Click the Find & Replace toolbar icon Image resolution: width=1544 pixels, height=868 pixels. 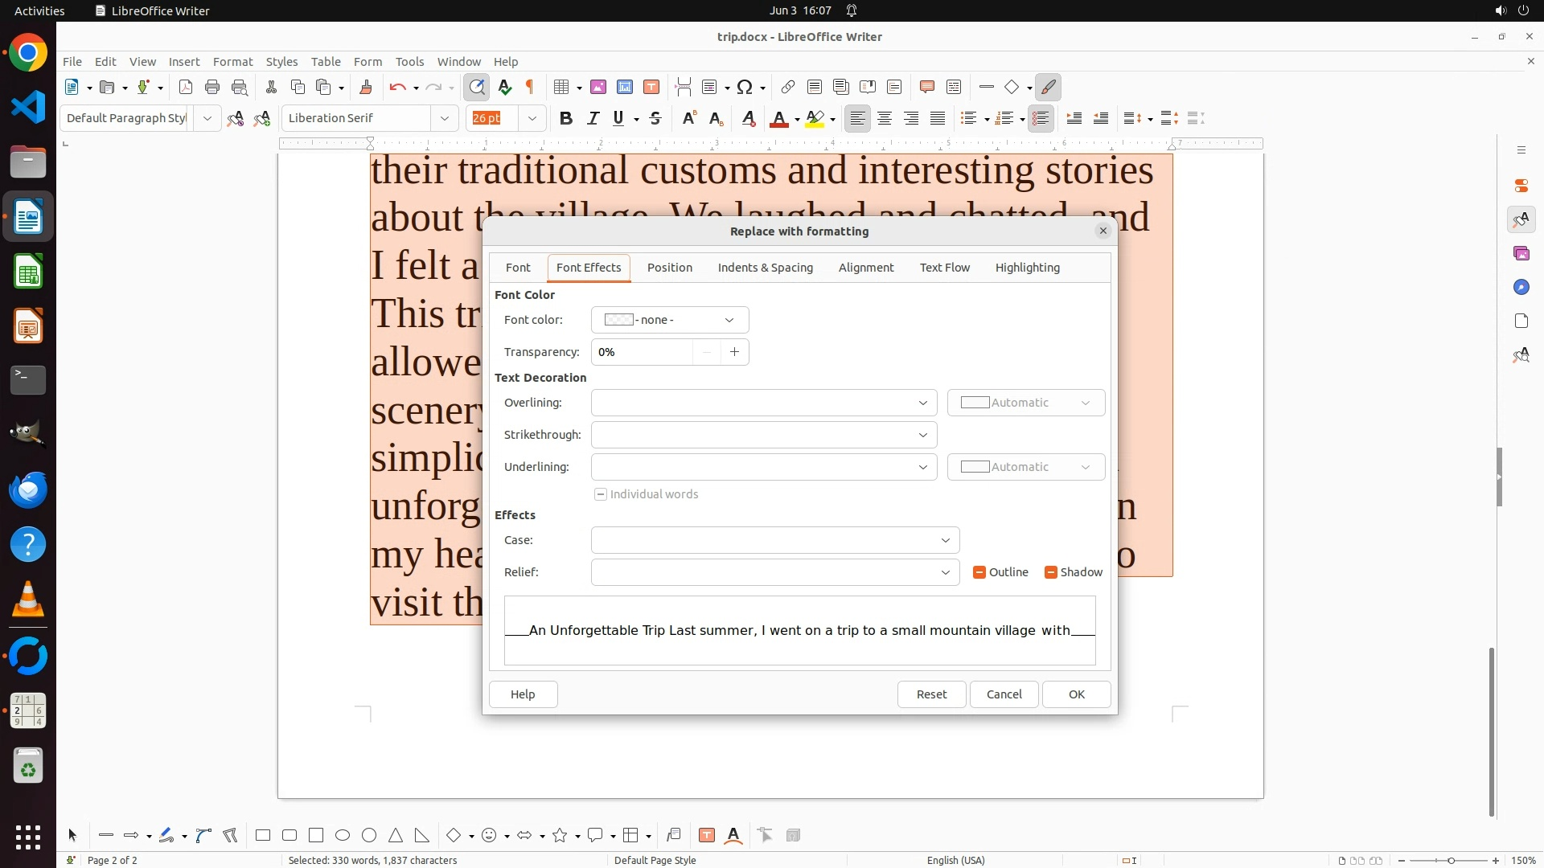(x=477, y=87)
